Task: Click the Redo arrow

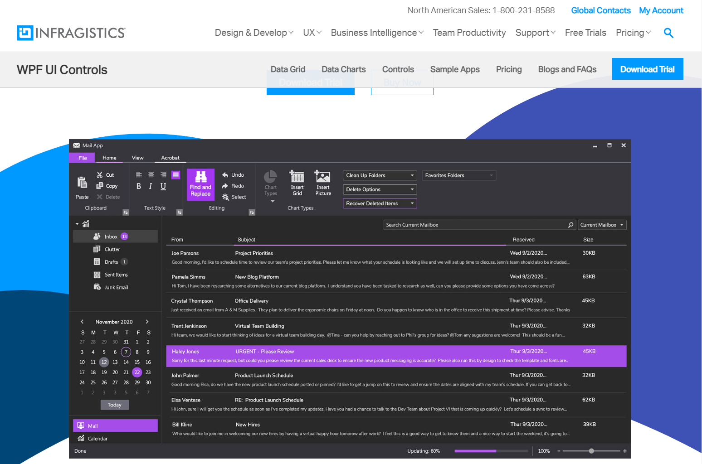Action: pos(225,186)
